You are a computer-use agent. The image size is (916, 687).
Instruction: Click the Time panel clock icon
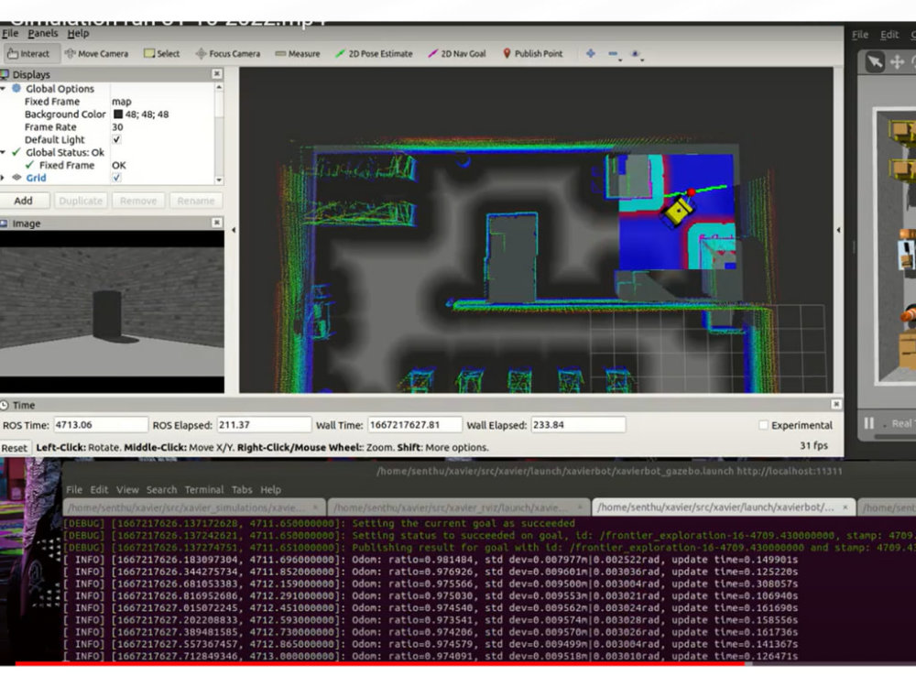click(5, 405)
